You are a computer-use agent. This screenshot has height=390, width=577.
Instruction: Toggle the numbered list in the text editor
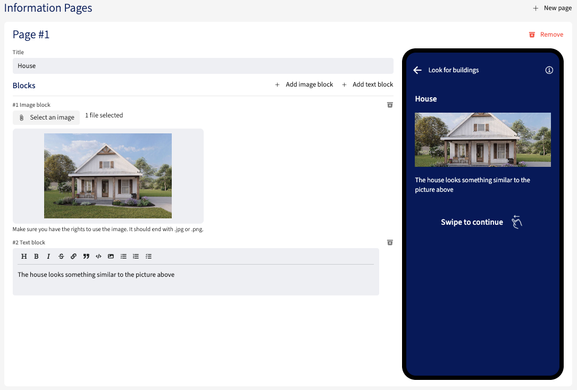(x=136, y=256)
